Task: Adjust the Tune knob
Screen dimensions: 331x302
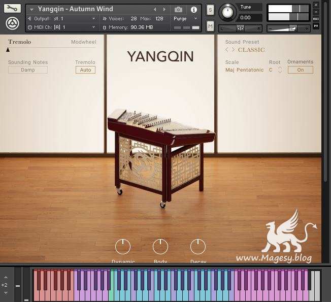Action: point(227,12)
